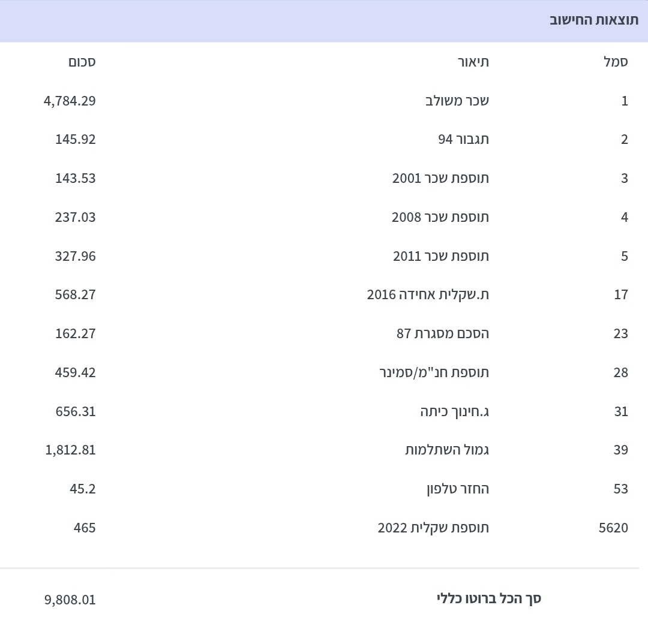
Task: Click the 'תוספת שכר 2001' description
Action: point(440,179)
